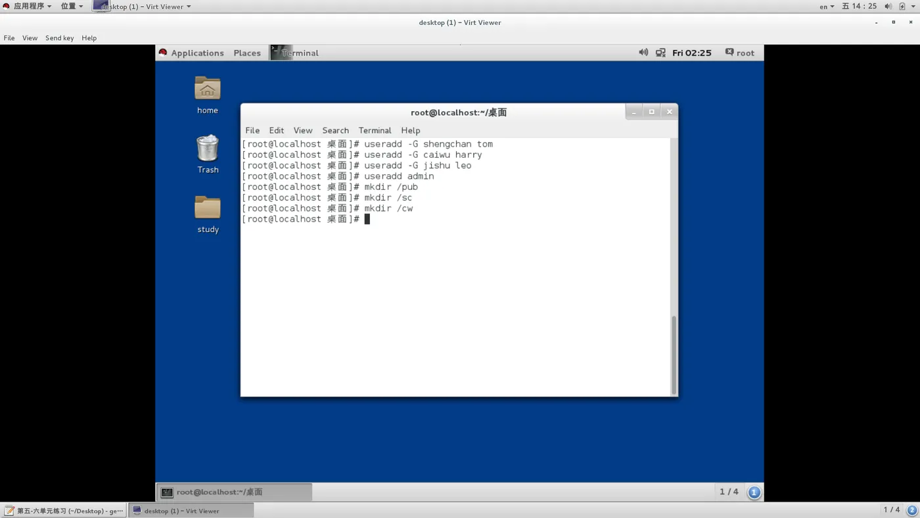
Task: Open the root user menu
Action: coord(740,53)
